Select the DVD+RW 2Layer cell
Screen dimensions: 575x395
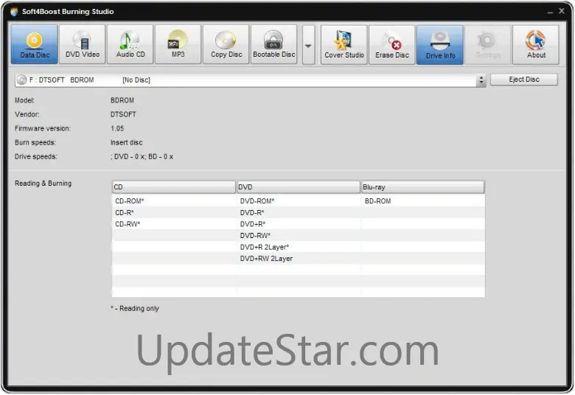point(299,259)
